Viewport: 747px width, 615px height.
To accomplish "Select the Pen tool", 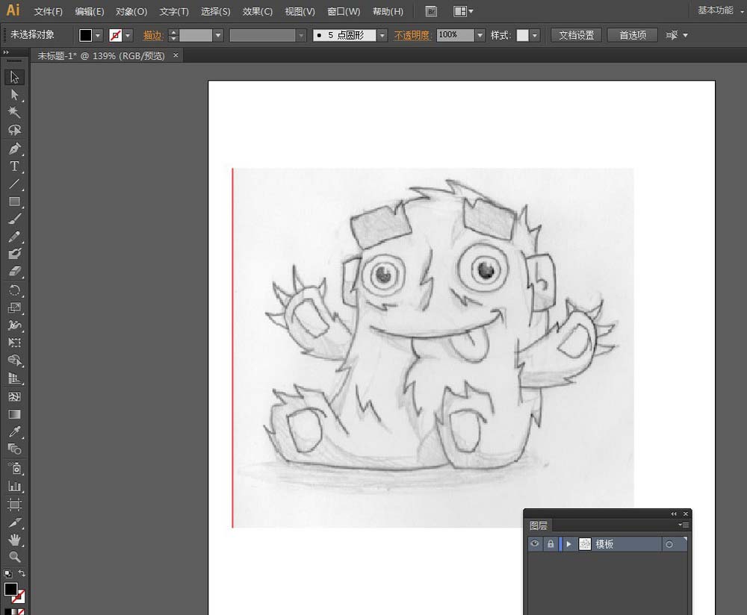I will [x=14, y=149].
